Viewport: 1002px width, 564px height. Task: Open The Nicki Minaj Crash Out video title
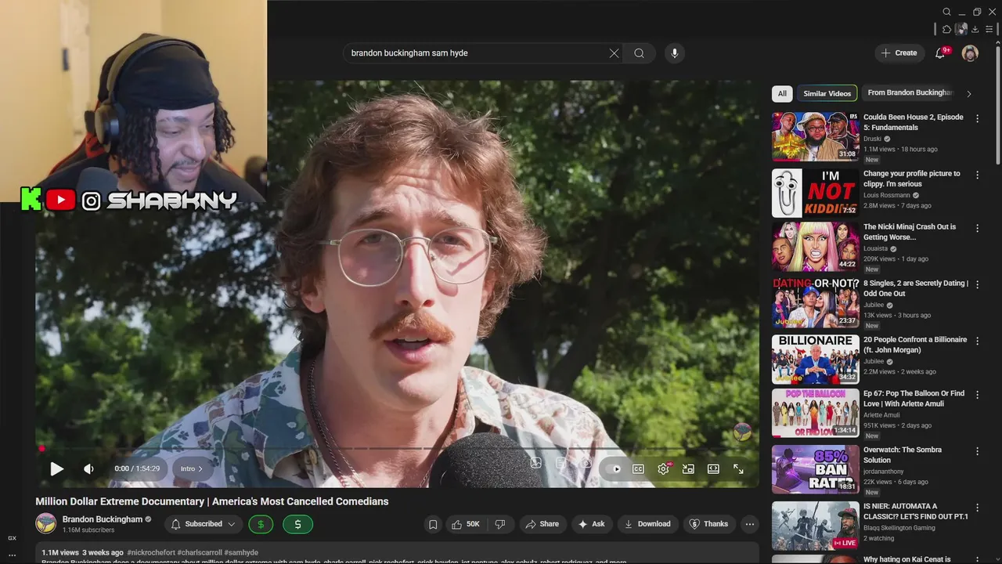point(910,232)
